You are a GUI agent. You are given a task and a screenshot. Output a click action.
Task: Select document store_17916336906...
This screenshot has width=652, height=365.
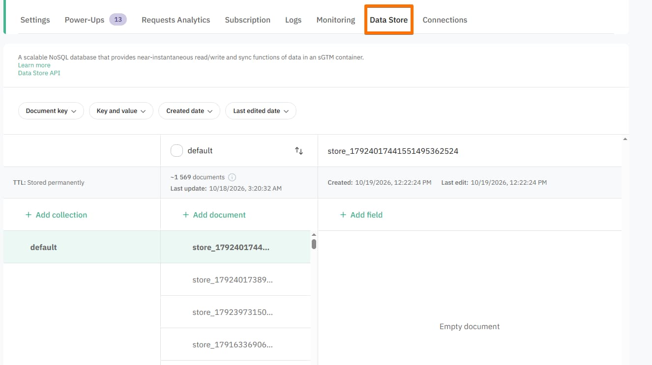click(x=236, y=344)
